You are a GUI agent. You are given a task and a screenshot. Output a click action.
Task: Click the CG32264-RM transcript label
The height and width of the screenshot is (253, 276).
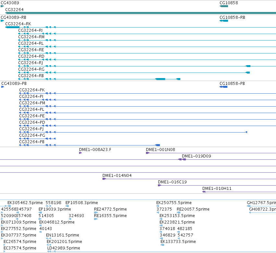[31, 37]
